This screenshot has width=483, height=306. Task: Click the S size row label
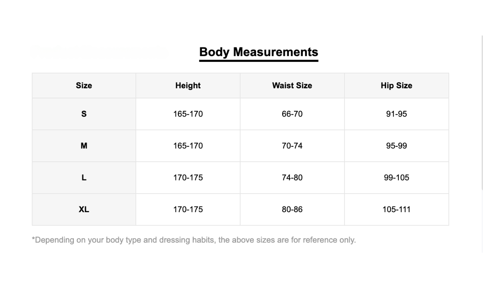[x=84, y=114]
